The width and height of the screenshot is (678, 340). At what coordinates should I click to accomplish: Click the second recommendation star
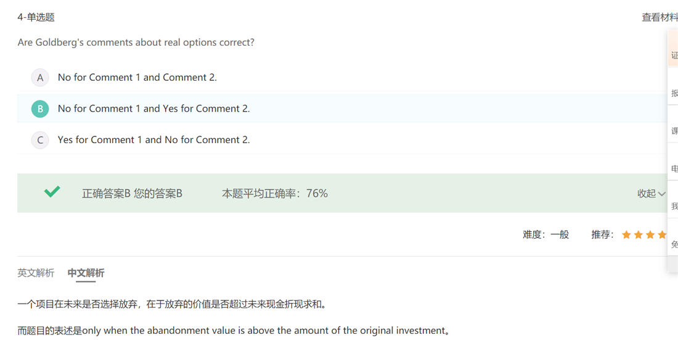[639, 235]
